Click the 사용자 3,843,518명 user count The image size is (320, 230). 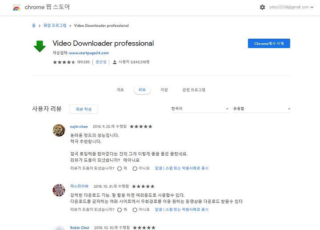point(134,62)
